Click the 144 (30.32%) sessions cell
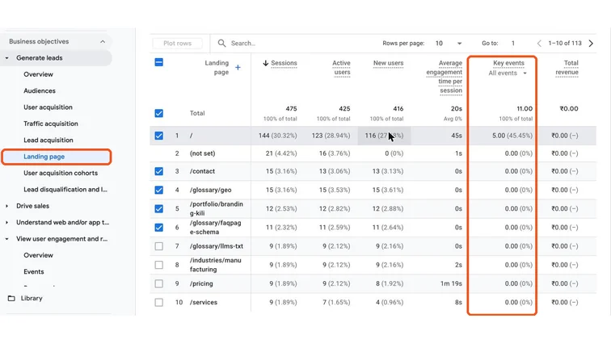Image resolution: width=611 pixels, height=344 pixels. (277, 136)
